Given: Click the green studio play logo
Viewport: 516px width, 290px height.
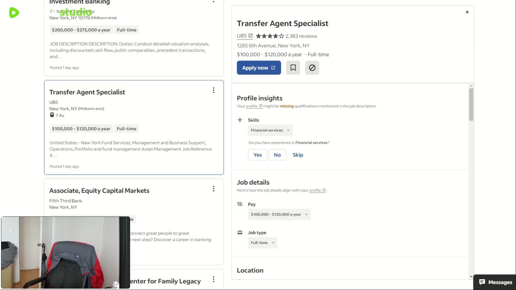Looking at the screenshot, I should pyautogui.click(x=14, y=12).
